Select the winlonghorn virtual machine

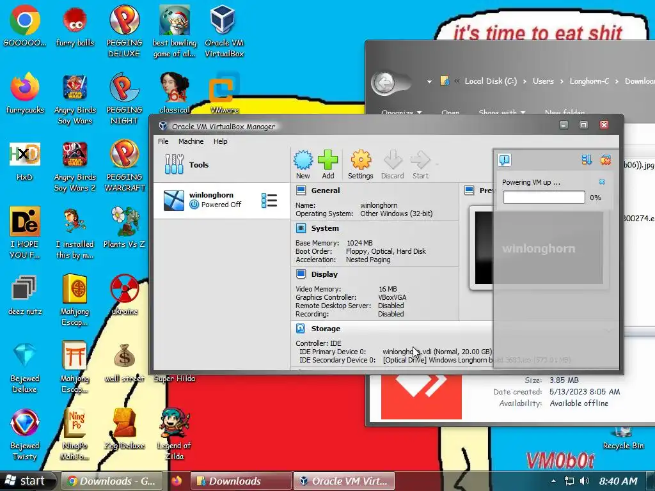click(x=222, y=200)
